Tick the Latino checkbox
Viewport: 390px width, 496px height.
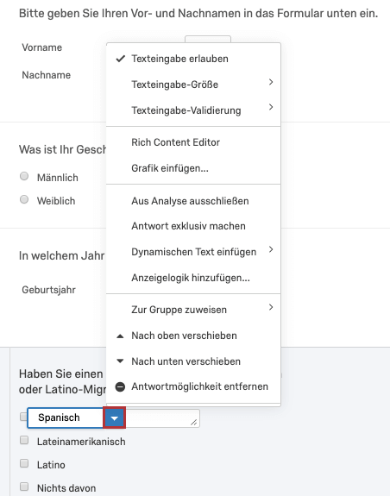(x=24, y=463)
